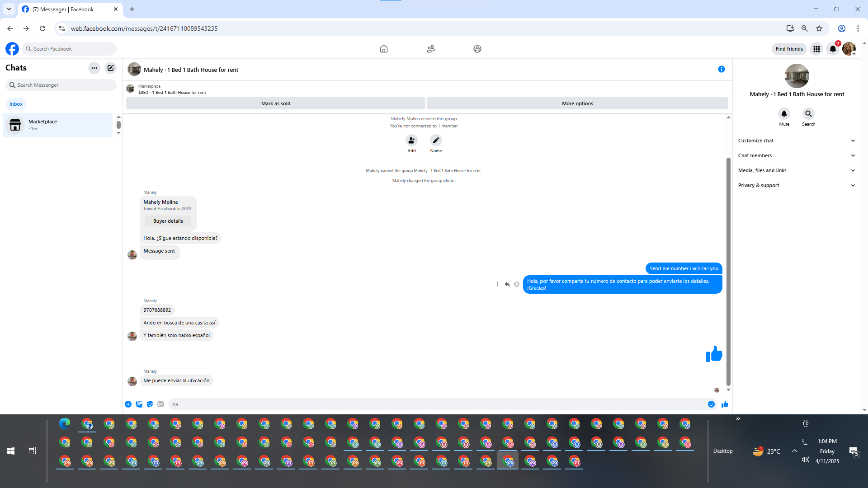Choose a GIF in the composer
The height and width of the screenshot is (488, 868).
(161, 404)
